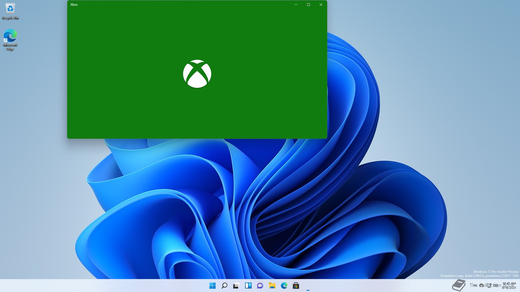Click the volume speaker tray icon
The height and width of the screenshot is (292, 520).
(x=496, y=286)
